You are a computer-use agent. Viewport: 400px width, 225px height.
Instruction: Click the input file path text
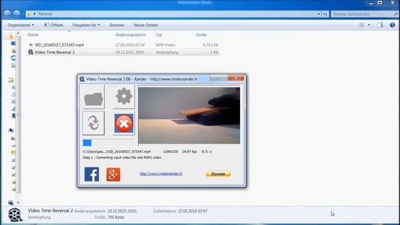click(117, 151)
